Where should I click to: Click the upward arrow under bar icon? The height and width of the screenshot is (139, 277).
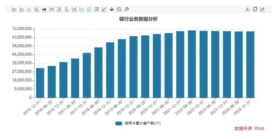(x=59, y=9)
